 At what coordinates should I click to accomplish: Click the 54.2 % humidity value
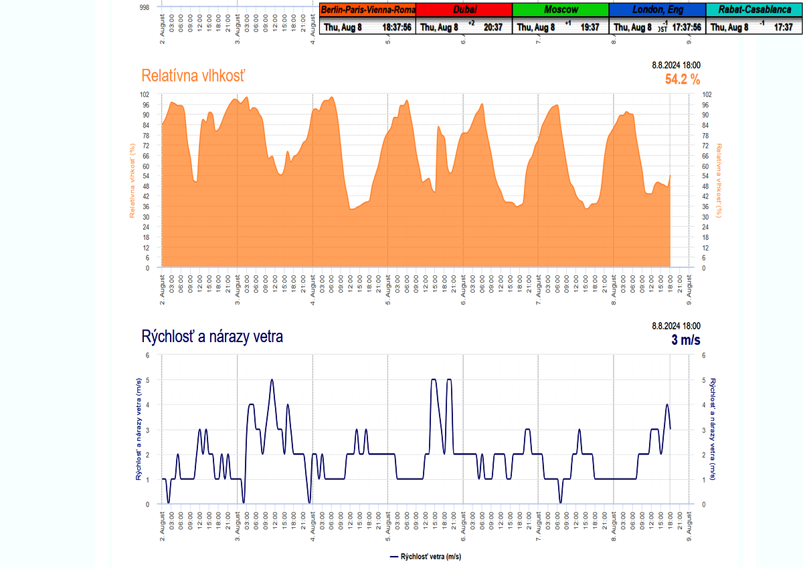click(x=682, y=80)
